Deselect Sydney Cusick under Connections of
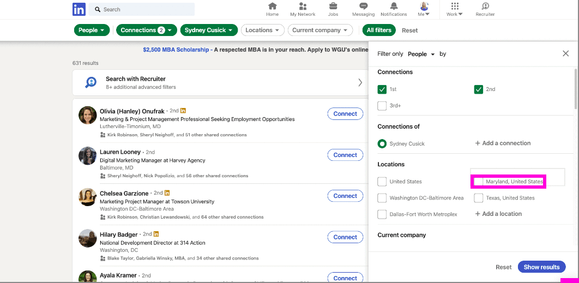 [x=382, y=144]
